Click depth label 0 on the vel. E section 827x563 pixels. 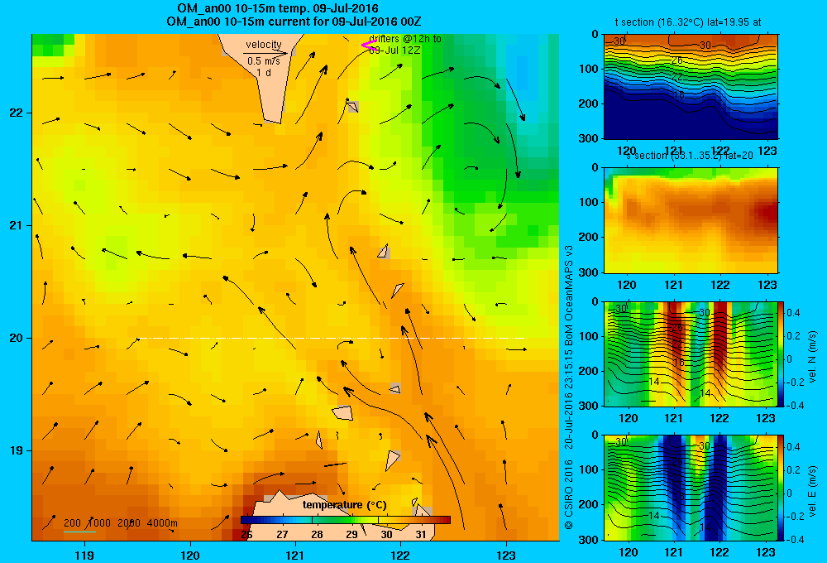click(595, 435)
